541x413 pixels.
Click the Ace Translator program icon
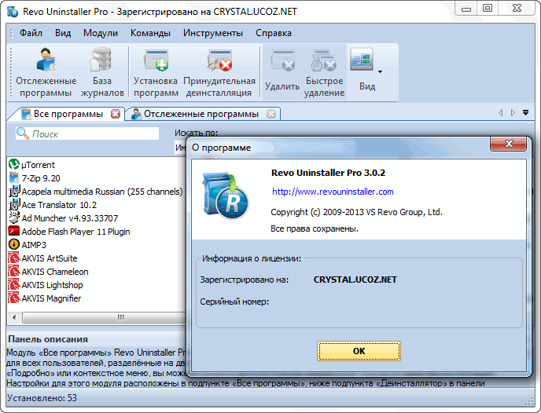(x=14, y=205)
